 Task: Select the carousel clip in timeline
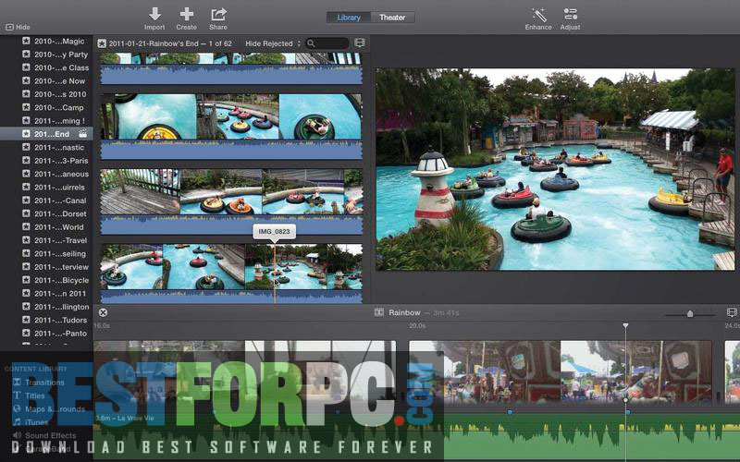561,372
